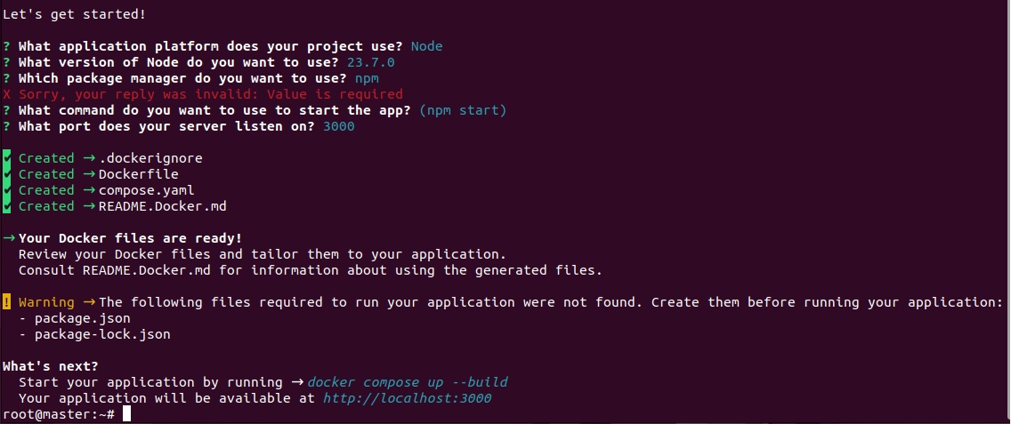Click the 'docker compose up --build' command
Image resolution: width=1011 pixels, height=424 pixels.
[408, 382]
